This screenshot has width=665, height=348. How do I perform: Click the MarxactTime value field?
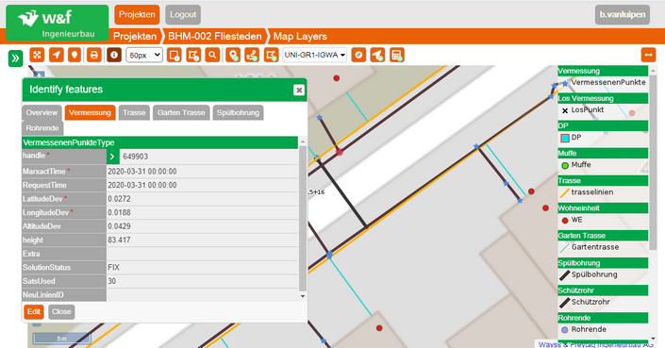click(202, 172)
